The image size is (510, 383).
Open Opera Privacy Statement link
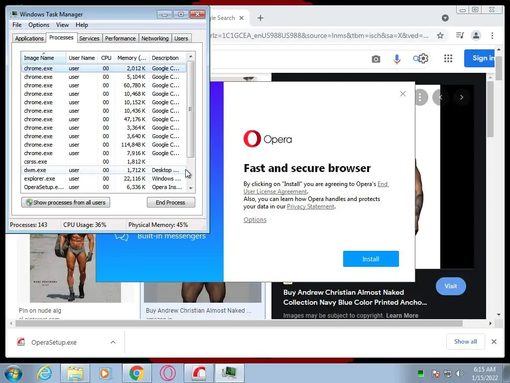point(310,206)
